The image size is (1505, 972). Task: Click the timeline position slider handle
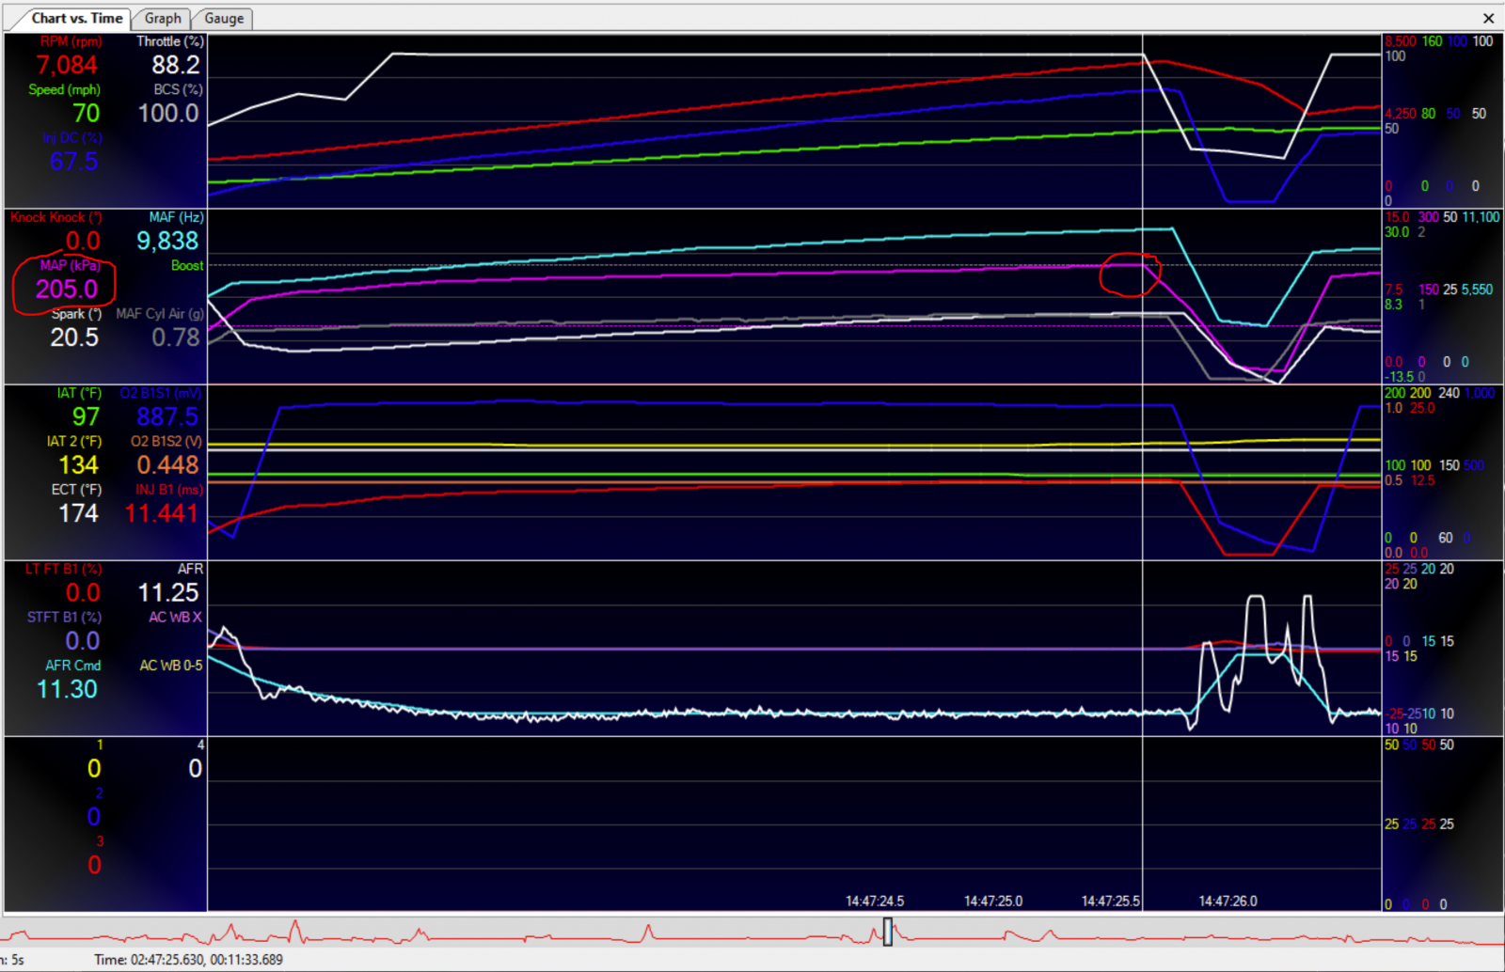click(887, 932)
